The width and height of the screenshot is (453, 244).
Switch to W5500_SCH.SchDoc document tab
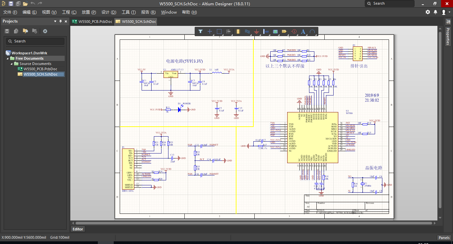tap(136, 22)
